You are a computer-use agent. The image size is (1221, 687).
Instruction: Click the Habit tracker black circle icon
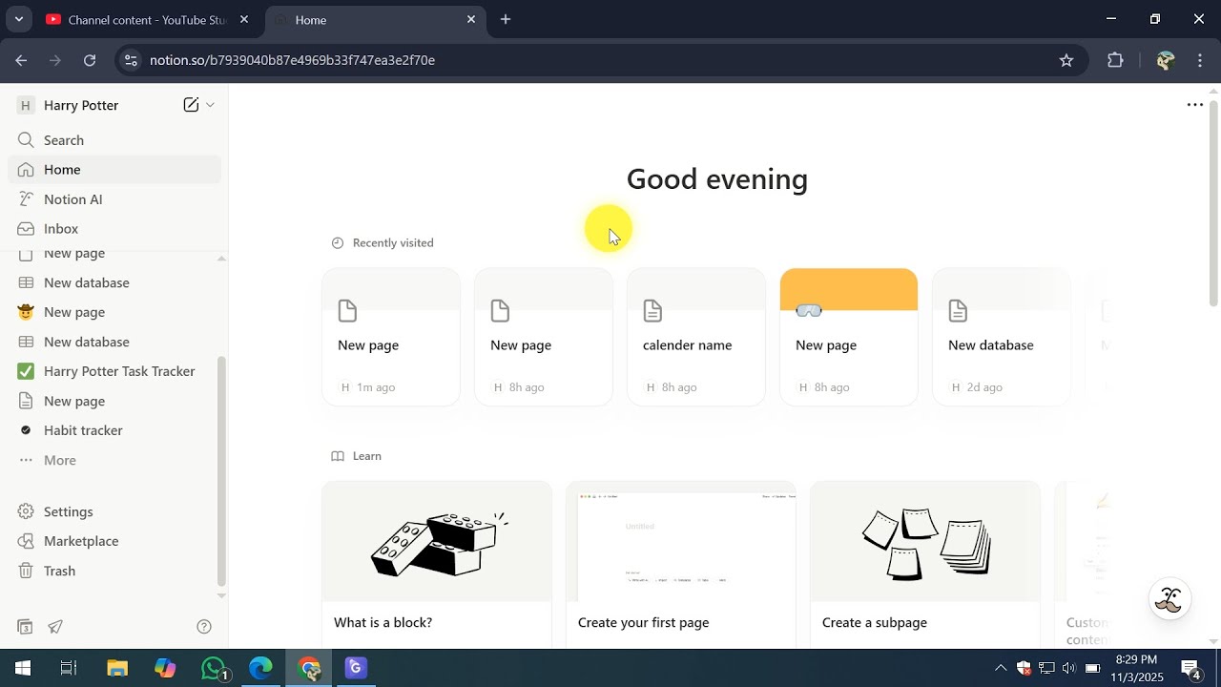point(26,430)
